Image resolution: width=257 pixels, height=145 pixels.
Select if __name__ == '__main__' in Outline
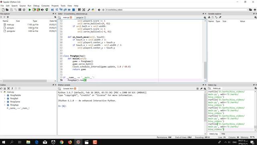tap(18, 108)
